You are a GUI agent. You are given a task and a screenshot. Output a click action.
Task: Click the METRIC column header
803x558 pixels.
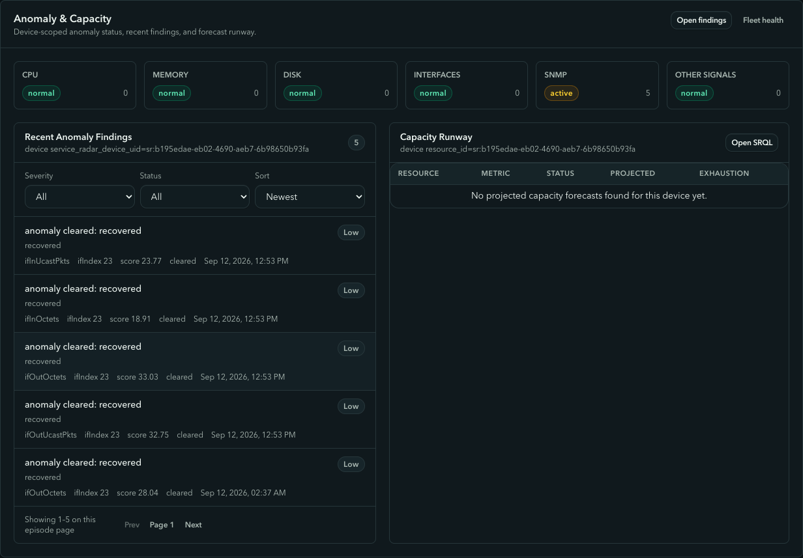pos(495,173)
